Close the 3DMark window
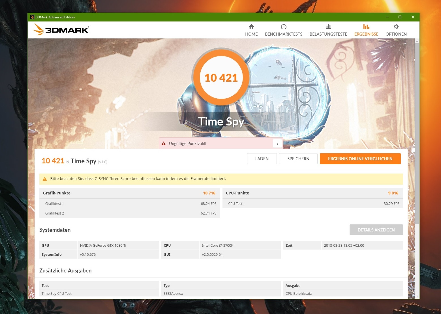Viewport: 441px width, 314px height. coord(413,17)
